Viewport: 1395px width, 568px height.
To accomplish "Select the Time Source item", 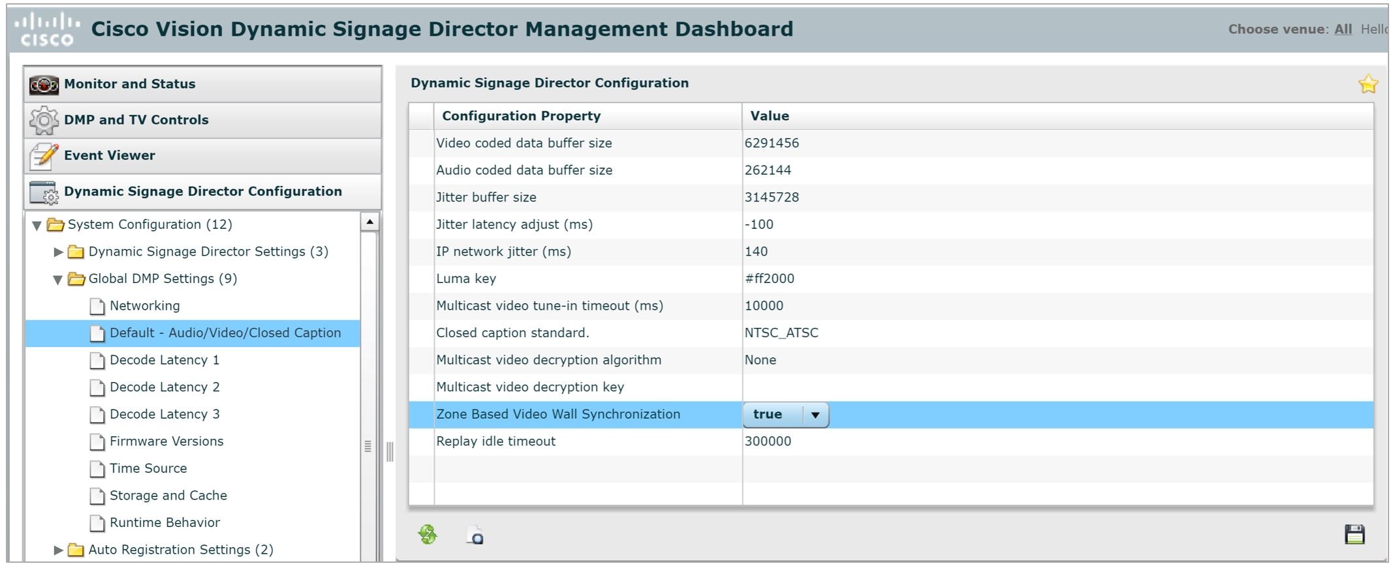I will (x=148, y=468).
